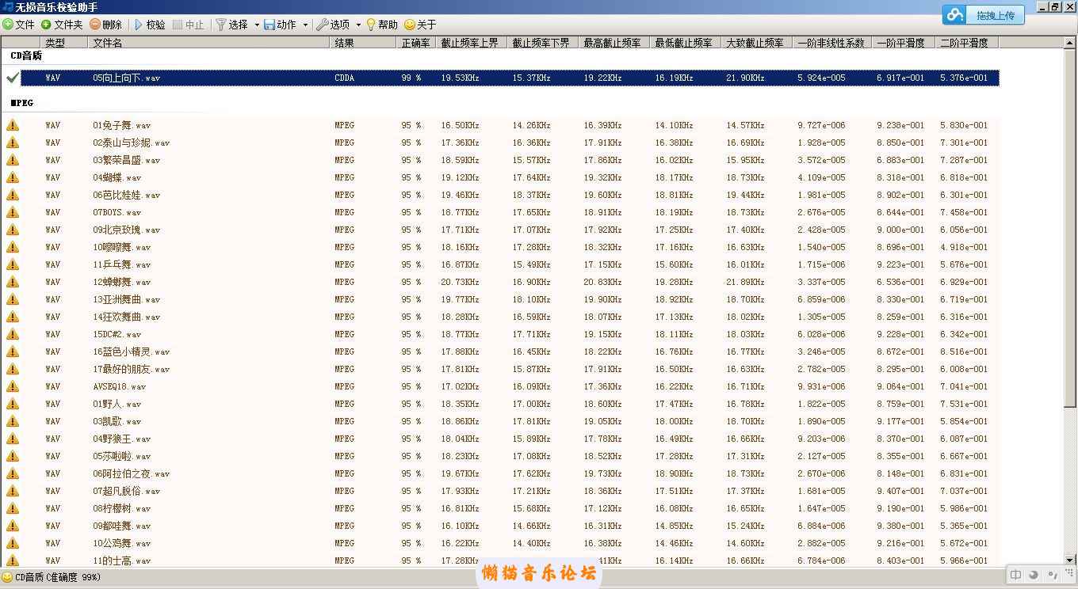Click warning icon for 09北京玫瑰.wav
1078x589 pixels.
pyautogui.click(x=12, y=230)
